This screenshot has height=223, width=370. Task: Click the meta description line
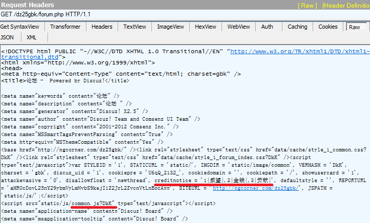67,104
